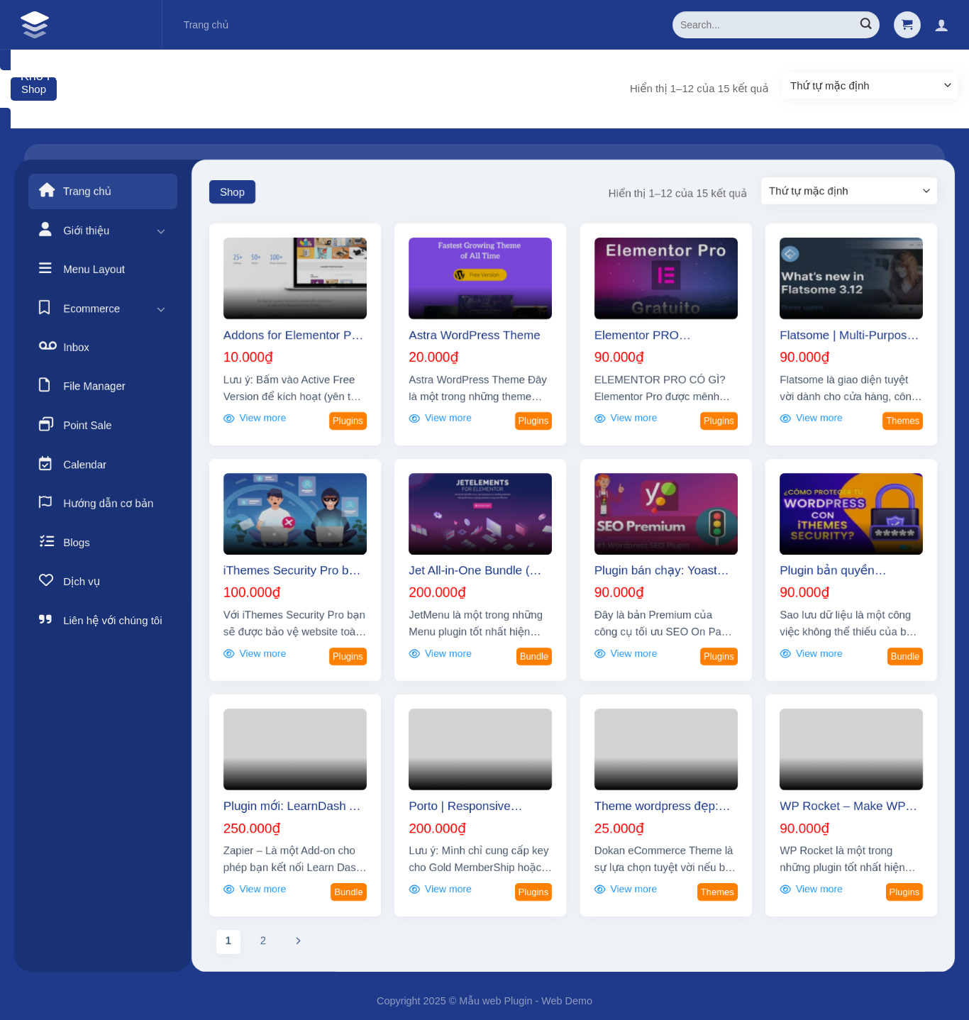
Task: Click eye icon on Jet All-in-One Bundle card
Action: (414, 654)
